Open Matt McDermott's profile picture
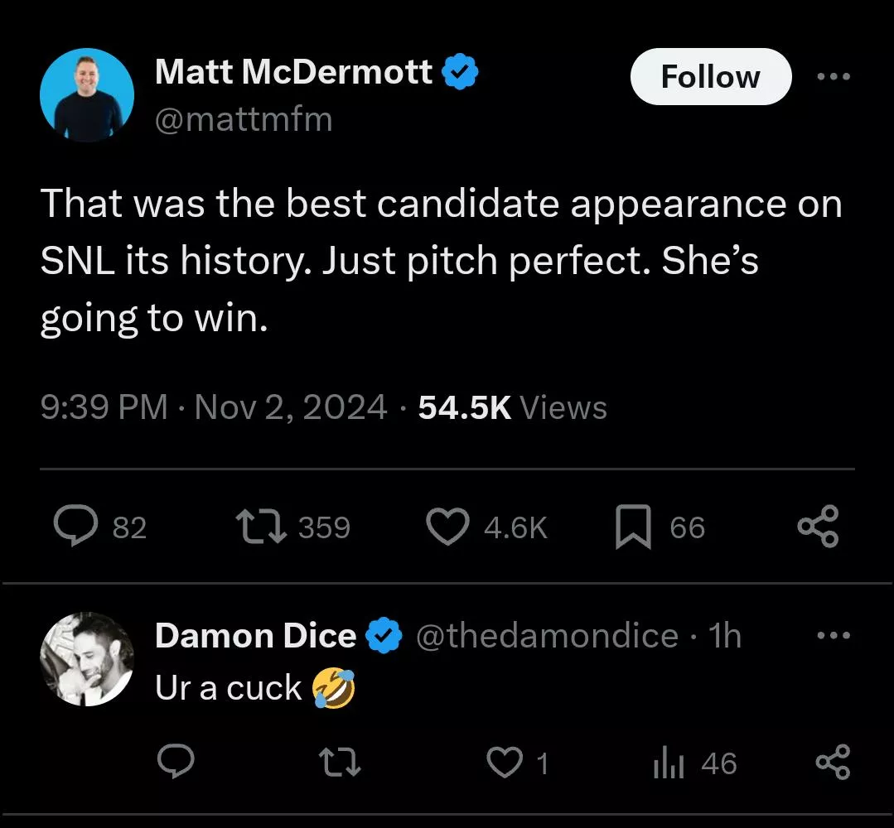 [x=85, y=94]
